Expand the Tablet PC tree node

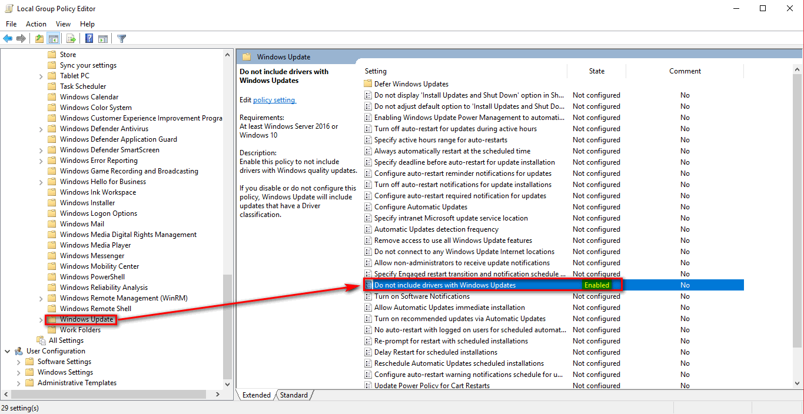pos(41,76)
